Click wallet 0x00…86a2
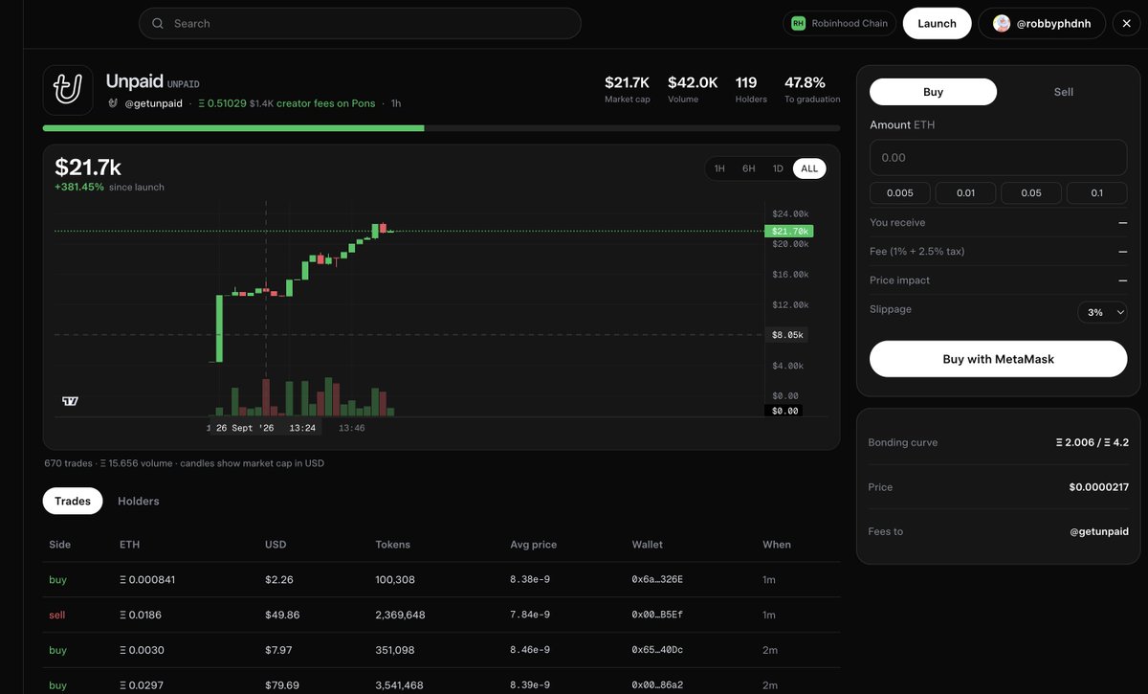Viewport: 1148px width, 694px height. pyautogui.click(x=657, y=685)
